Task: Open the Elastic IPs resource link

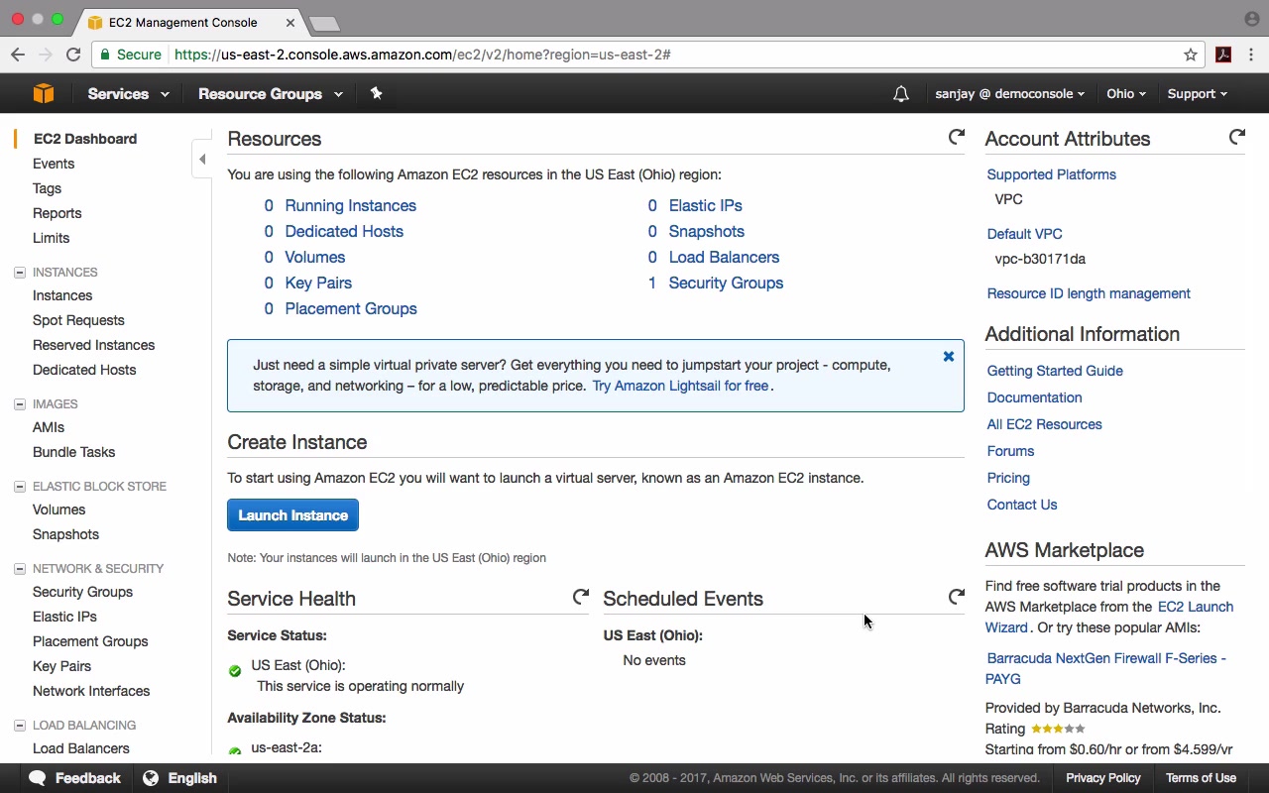Action: point(705,205)
